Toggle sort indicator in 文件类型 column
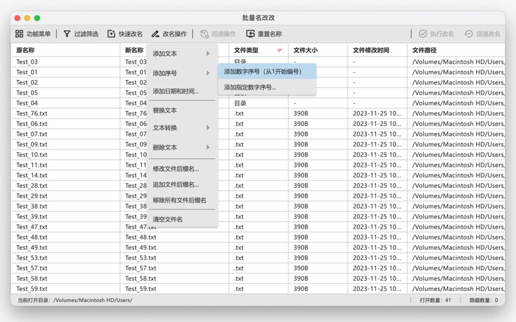This screenshot has height=322, width=516. [x=280, y=50]
